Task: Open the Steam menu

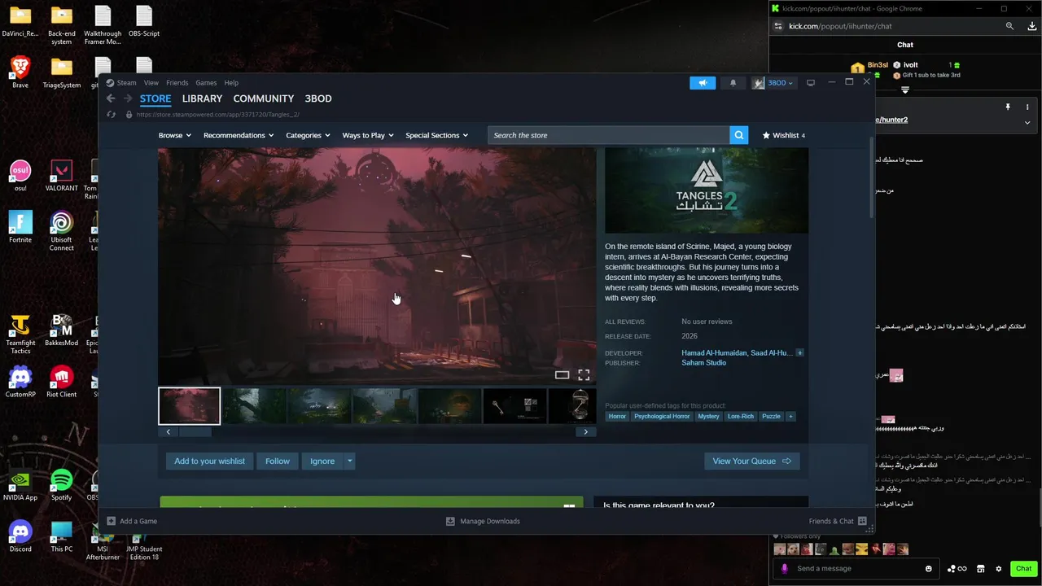Action: point(126,82)
